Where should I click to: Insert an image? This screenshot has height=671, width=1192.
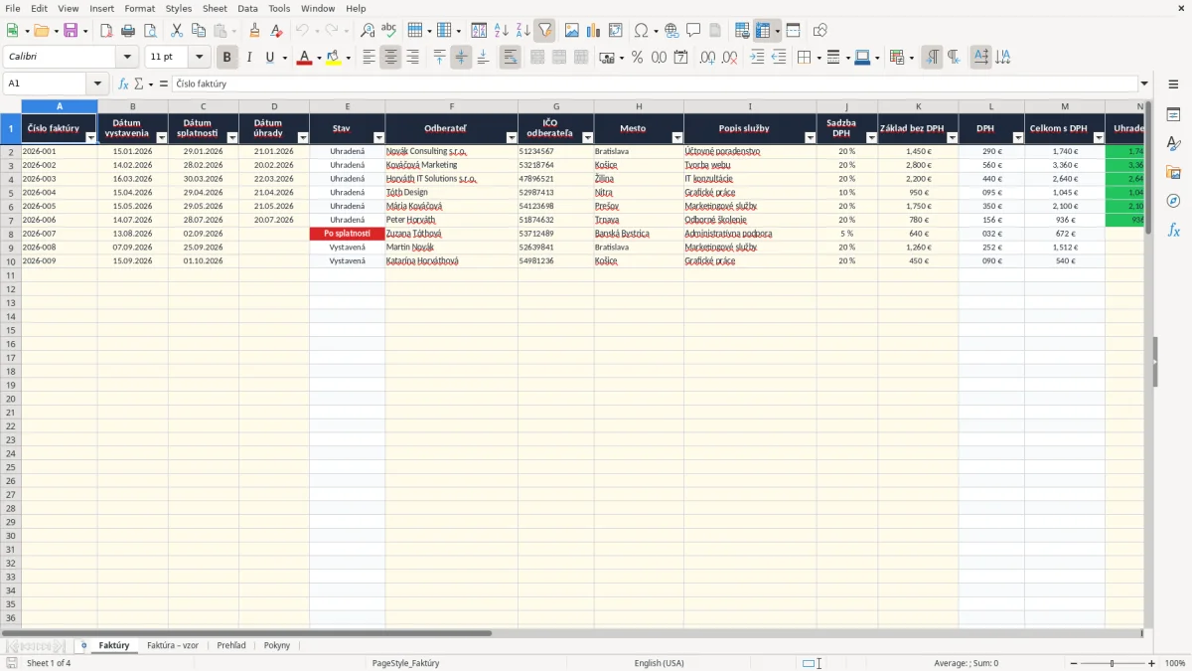571,31
